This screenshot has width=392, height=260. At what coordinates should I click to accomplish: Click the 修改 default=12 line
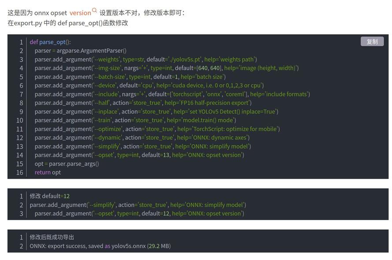coord(50,196)
